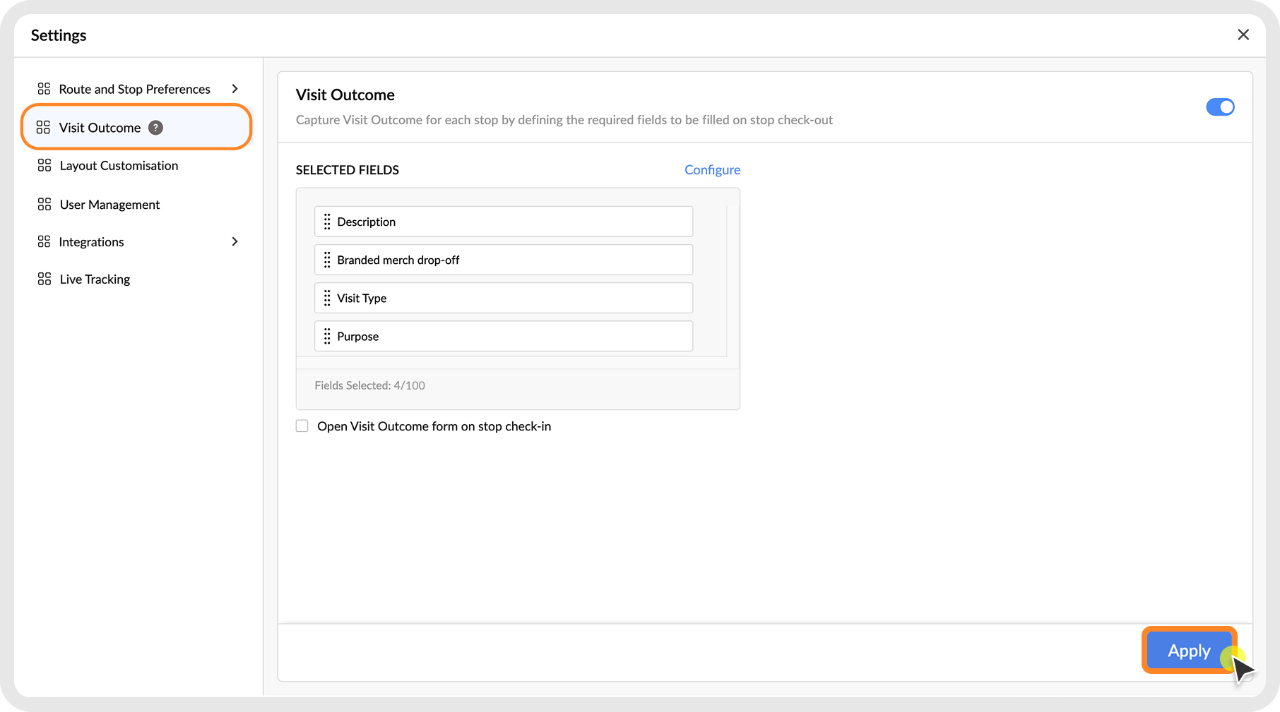Click the Configure link for selected fields
The image size is (1280, 712).
click(712, 169)
